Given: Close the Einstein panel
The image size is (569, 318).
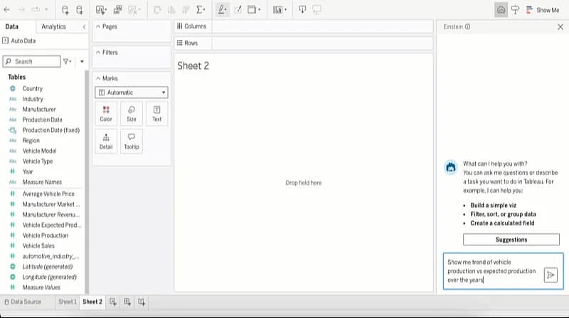Looking at the screenshot, I should point(560,26).
